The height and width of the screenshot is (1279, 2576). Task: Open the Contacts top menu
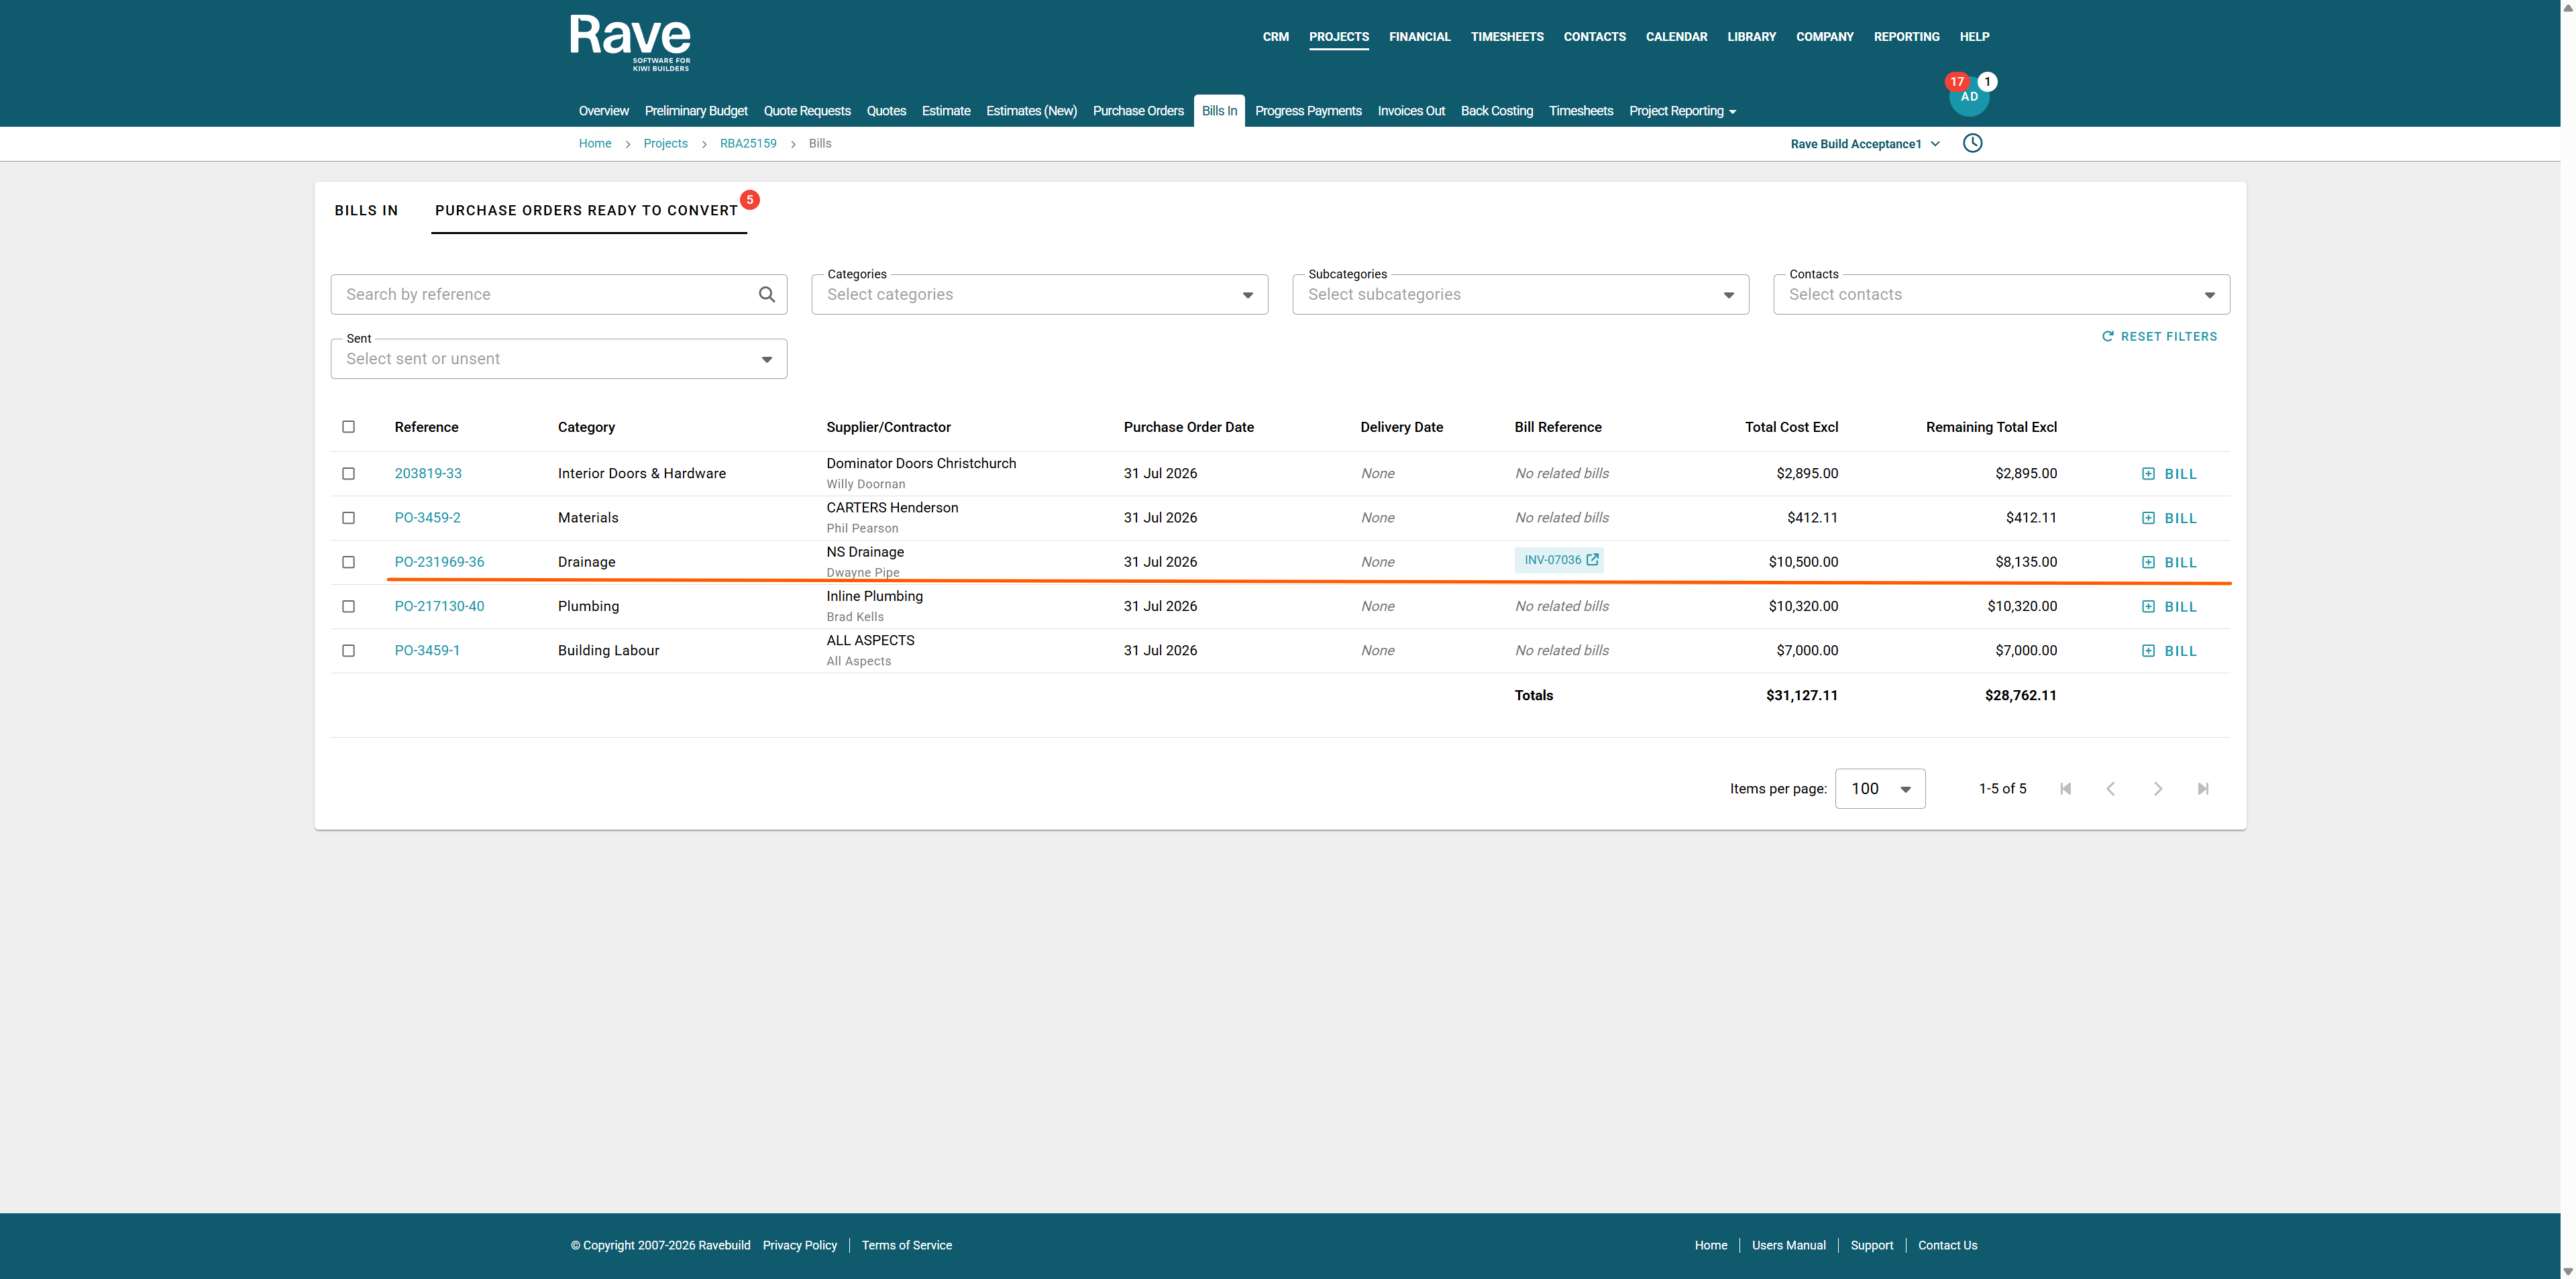coord(1594,37)
